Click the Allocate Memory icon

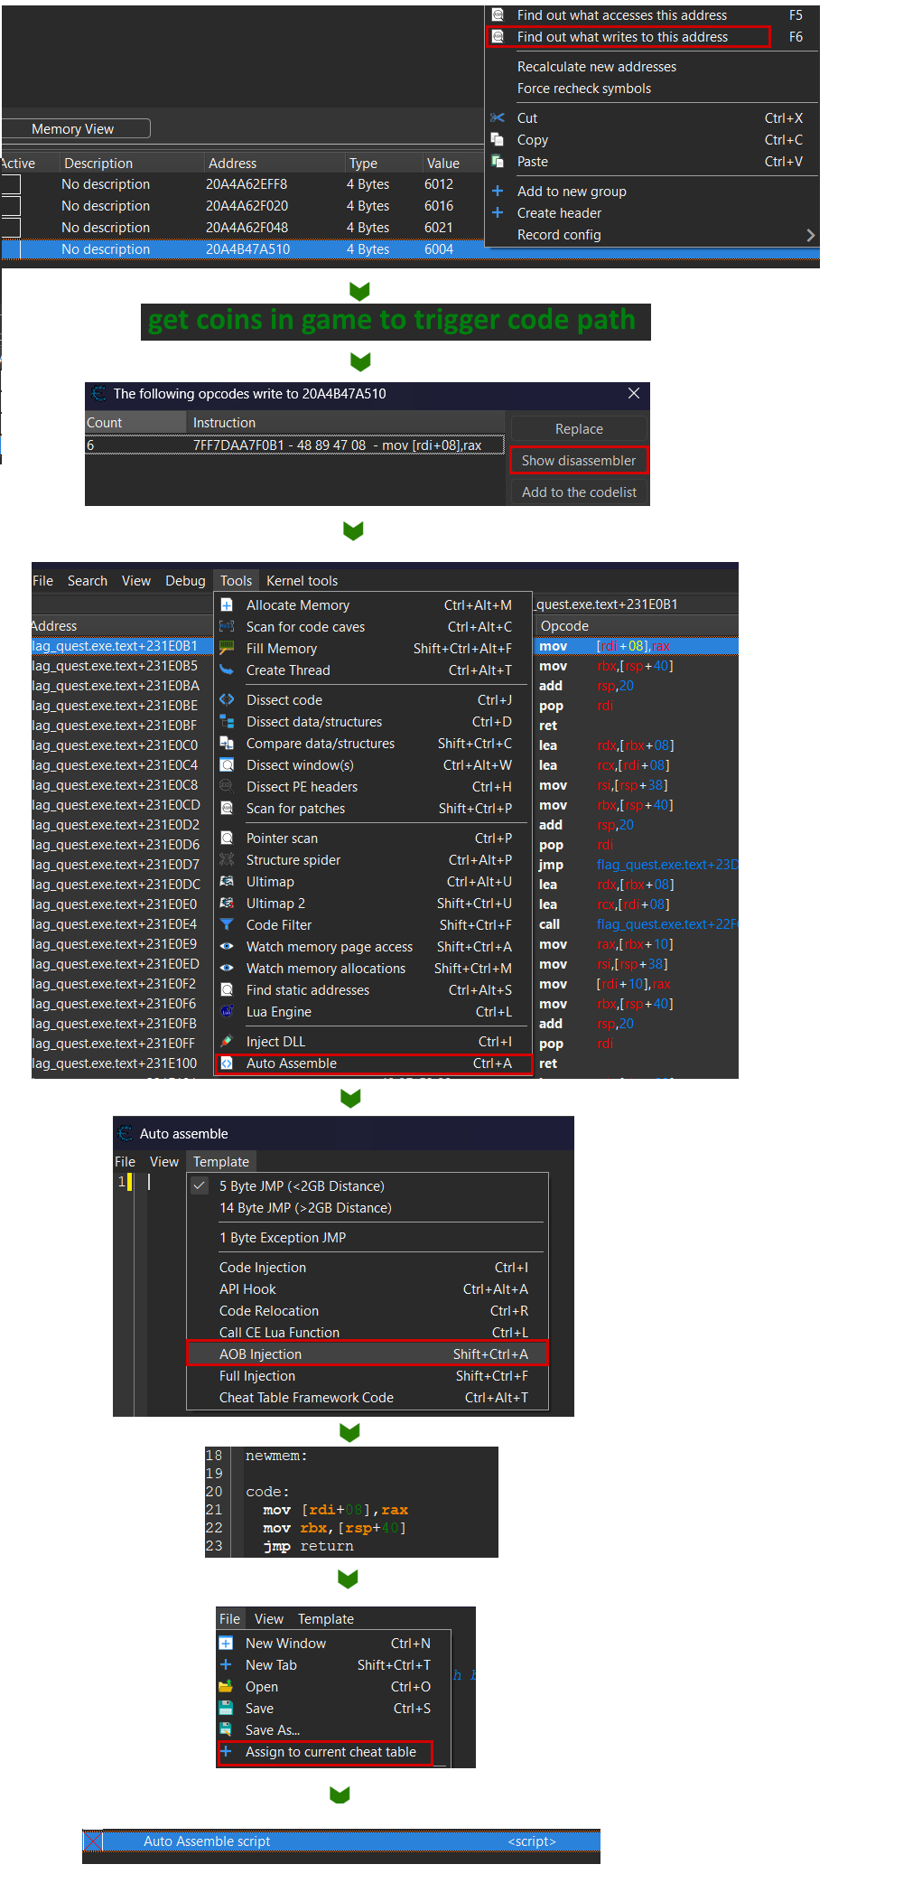pos(228,605)
